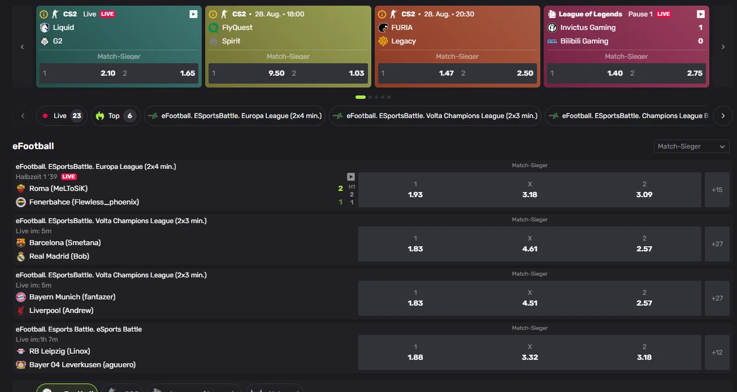
Task: Click the FURIA team logo
Action: tap(383, 28)
